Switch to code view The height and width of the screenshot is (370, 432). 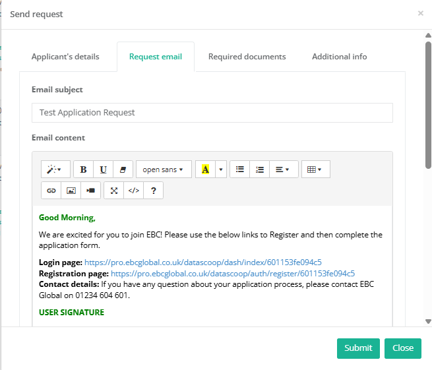point(133,191)
